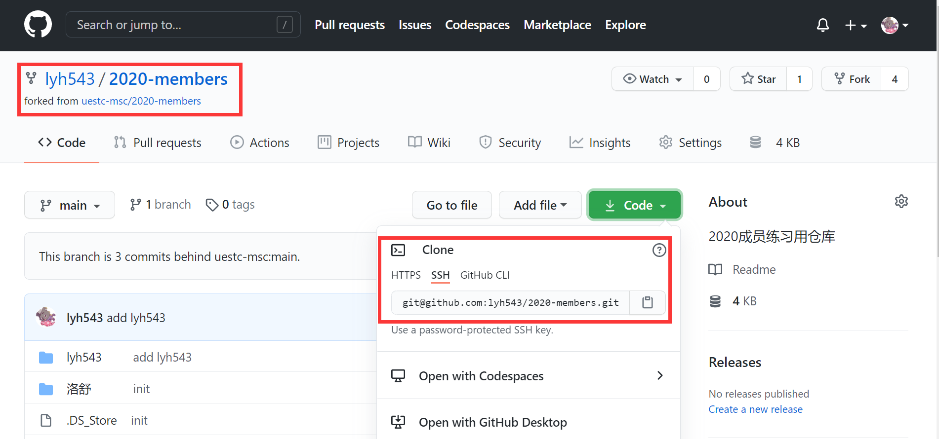Open Issues in top navigation
939x439 pixels.
[x=415, y=25]
